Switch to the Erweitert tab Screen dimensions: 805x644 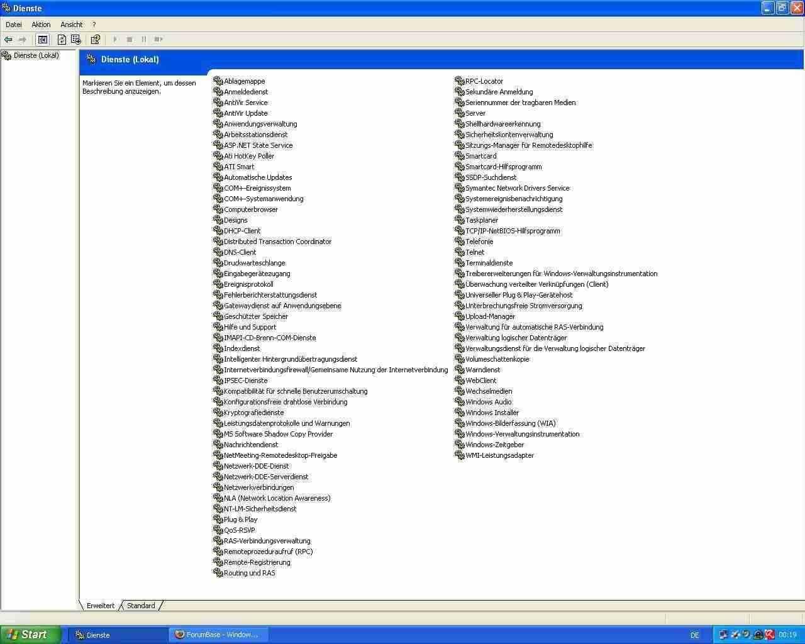click(101, 606)
